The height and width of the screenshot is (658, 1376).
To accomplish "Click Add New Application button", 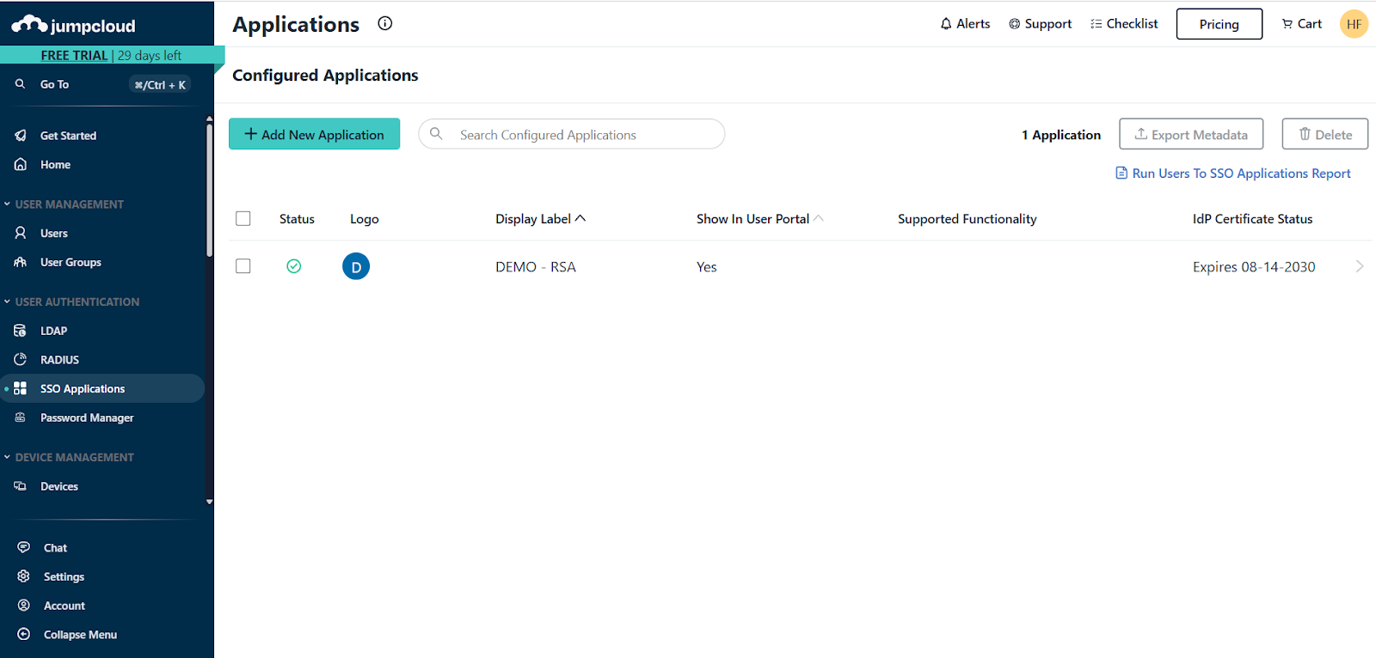I will click(314, 134).
